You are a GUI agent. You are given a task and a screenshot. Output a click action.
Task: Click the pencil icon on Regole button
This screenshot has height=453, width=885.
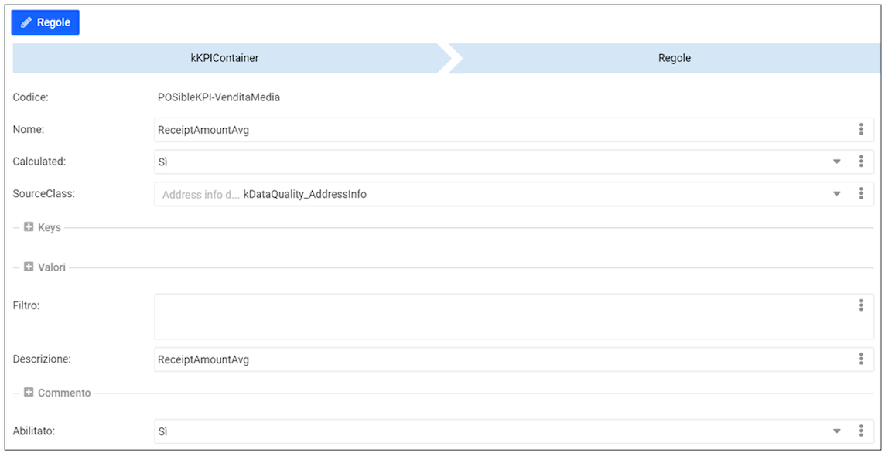pos(26,22)
